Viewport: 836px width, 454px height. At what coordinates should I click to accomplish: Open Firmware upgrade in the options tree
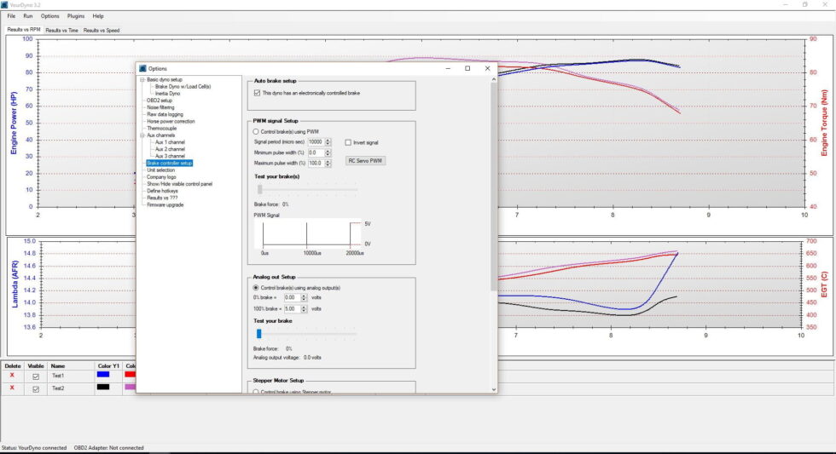(165, 204)
